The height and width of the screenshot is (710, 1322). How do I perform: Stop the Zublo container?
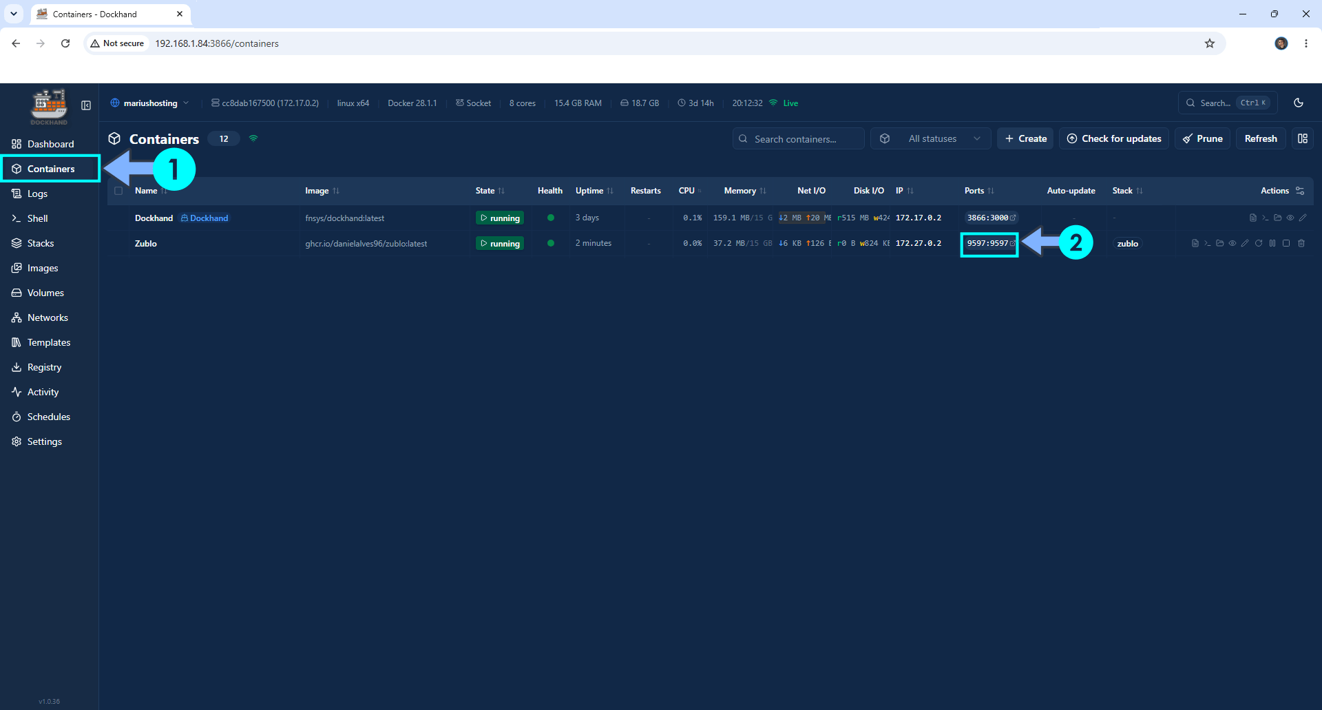tap(1286, 243)
